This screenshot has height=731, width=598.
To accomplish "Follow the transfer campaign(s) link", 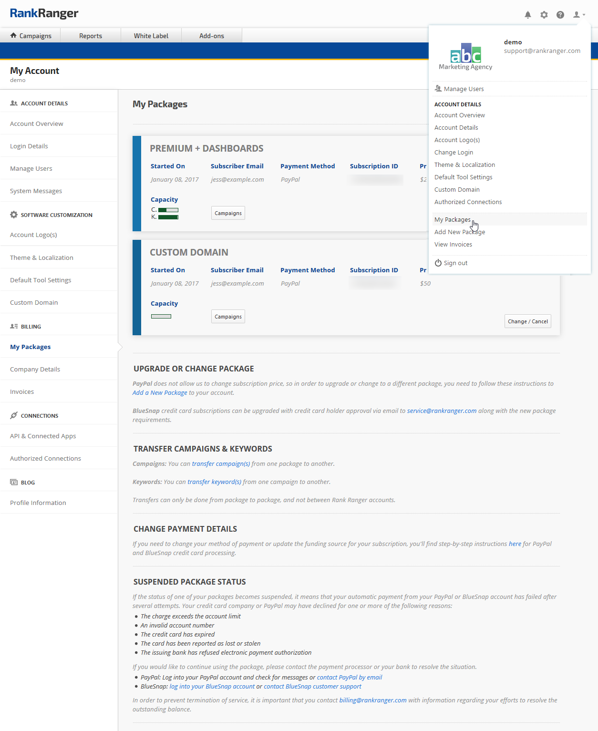I will pyautogui.click(x=221, y=464).
